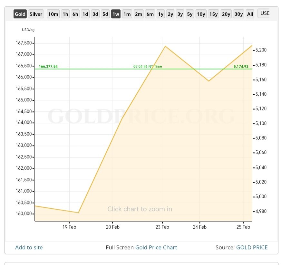The width and height of the screenshot is (291, 265).
Task: Select the 10m time range
Action: [53, 14]
